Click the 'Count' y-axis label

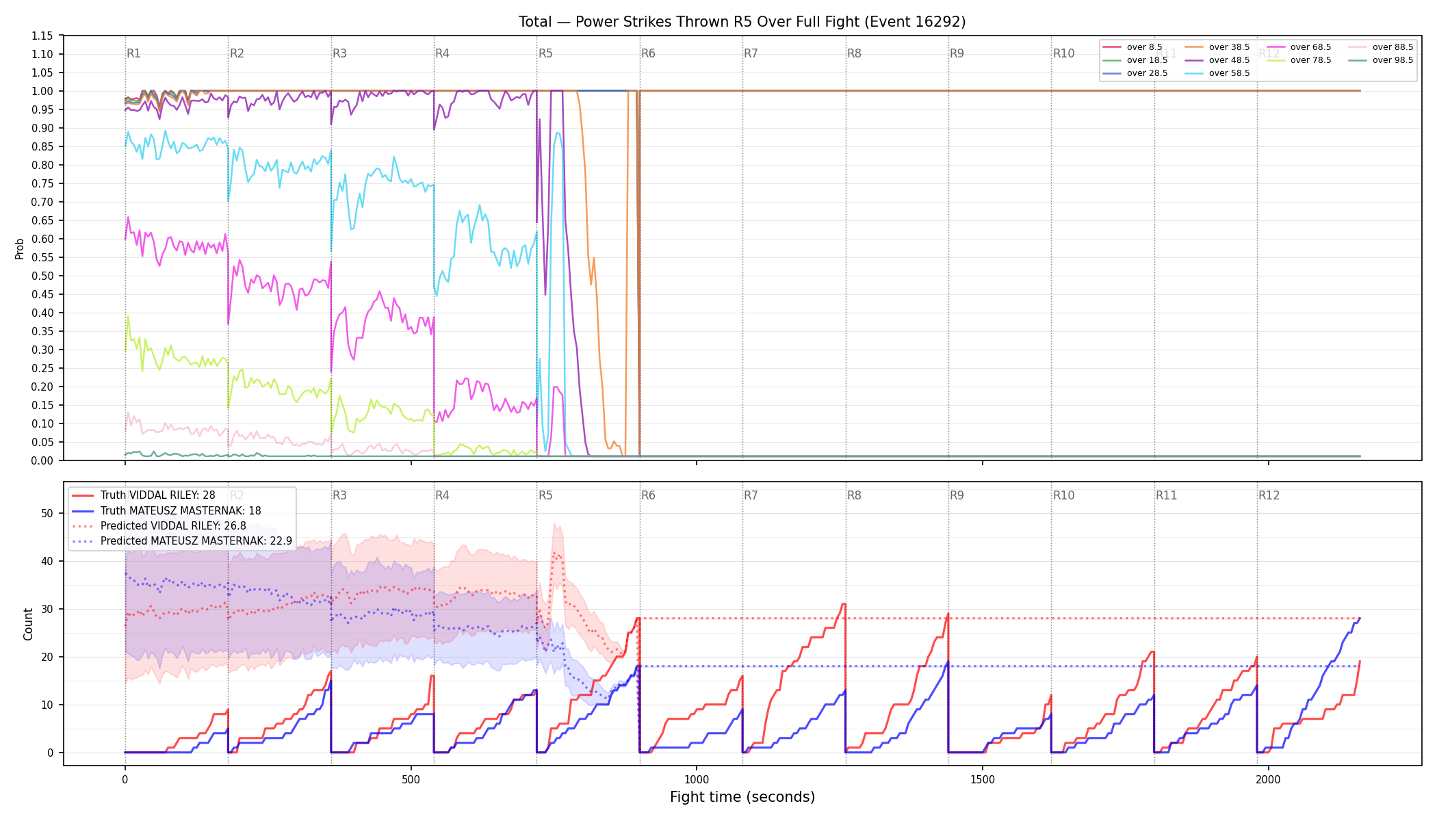28,624
